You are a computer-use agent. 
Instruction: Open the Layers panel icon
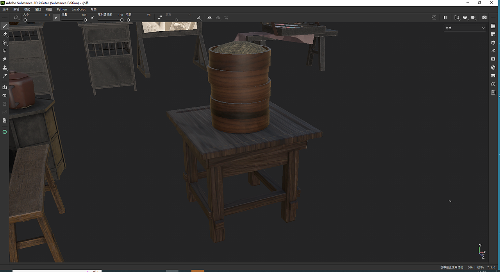(493, 43)
